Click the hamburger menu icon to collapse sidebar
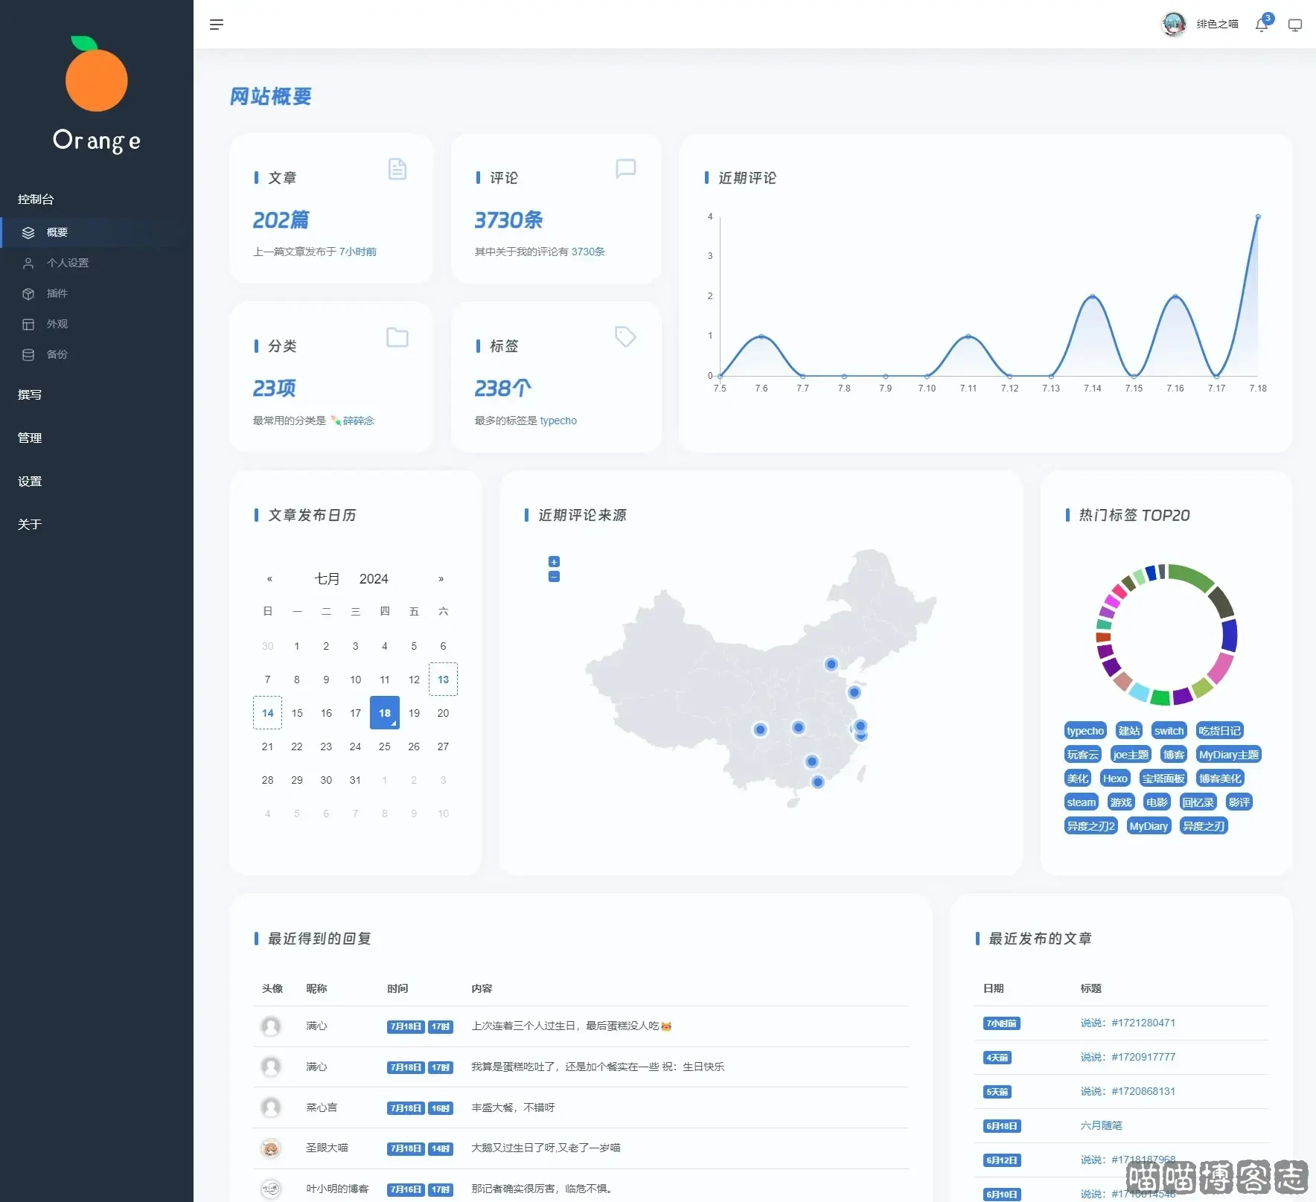This screenshot has width=1316, height=1202. (x=217, y=25)
